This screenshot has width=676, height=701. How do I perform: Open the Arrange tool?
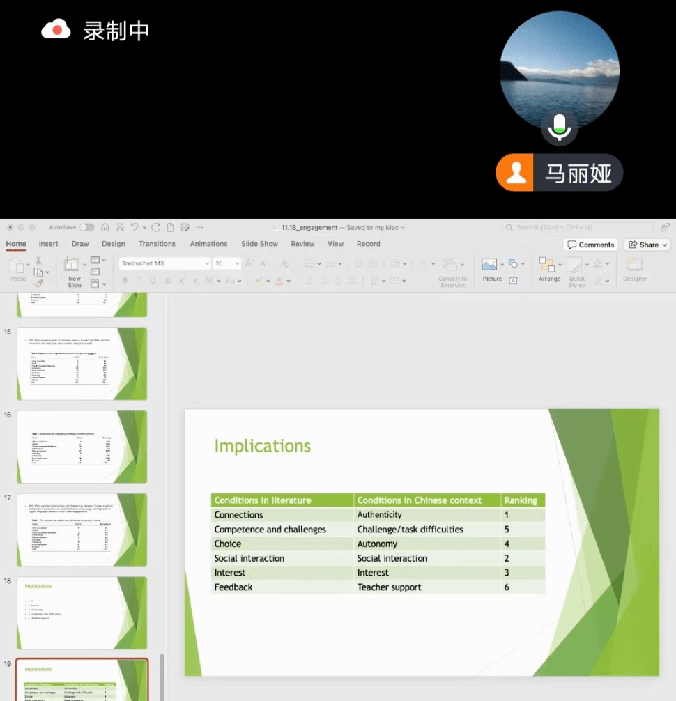548,265
